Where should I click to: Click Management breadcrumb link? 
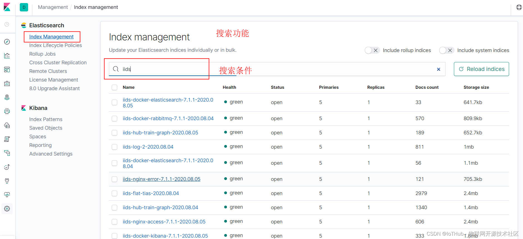click(x=53, y=7)
